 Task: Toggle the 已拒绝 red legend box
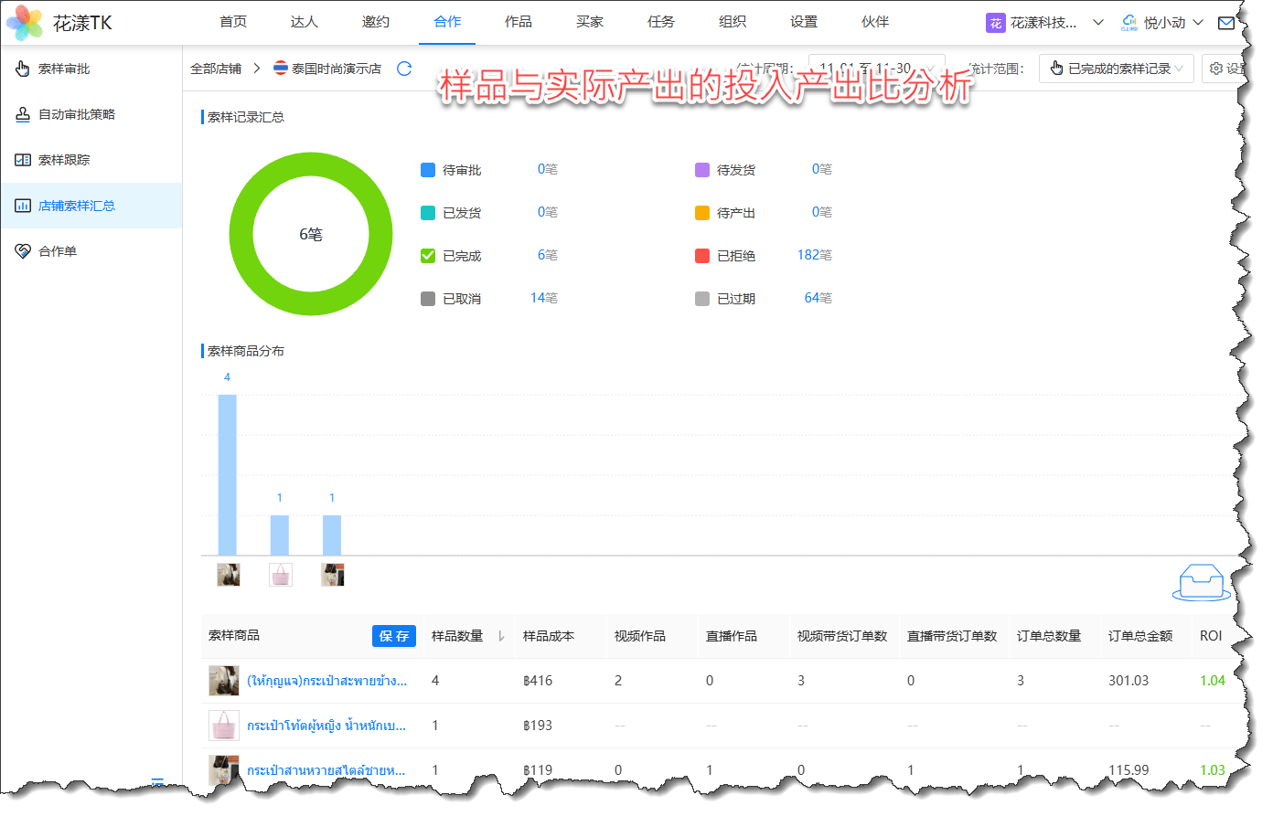tap(702, 256)
